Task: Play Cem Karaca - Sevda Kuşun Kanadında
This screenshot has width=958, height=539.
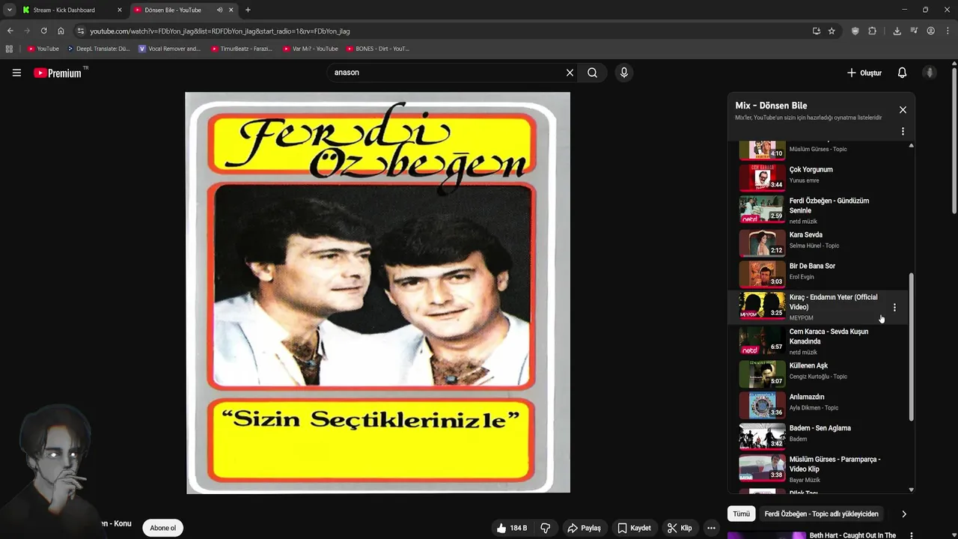Action: tap(817, 341)
